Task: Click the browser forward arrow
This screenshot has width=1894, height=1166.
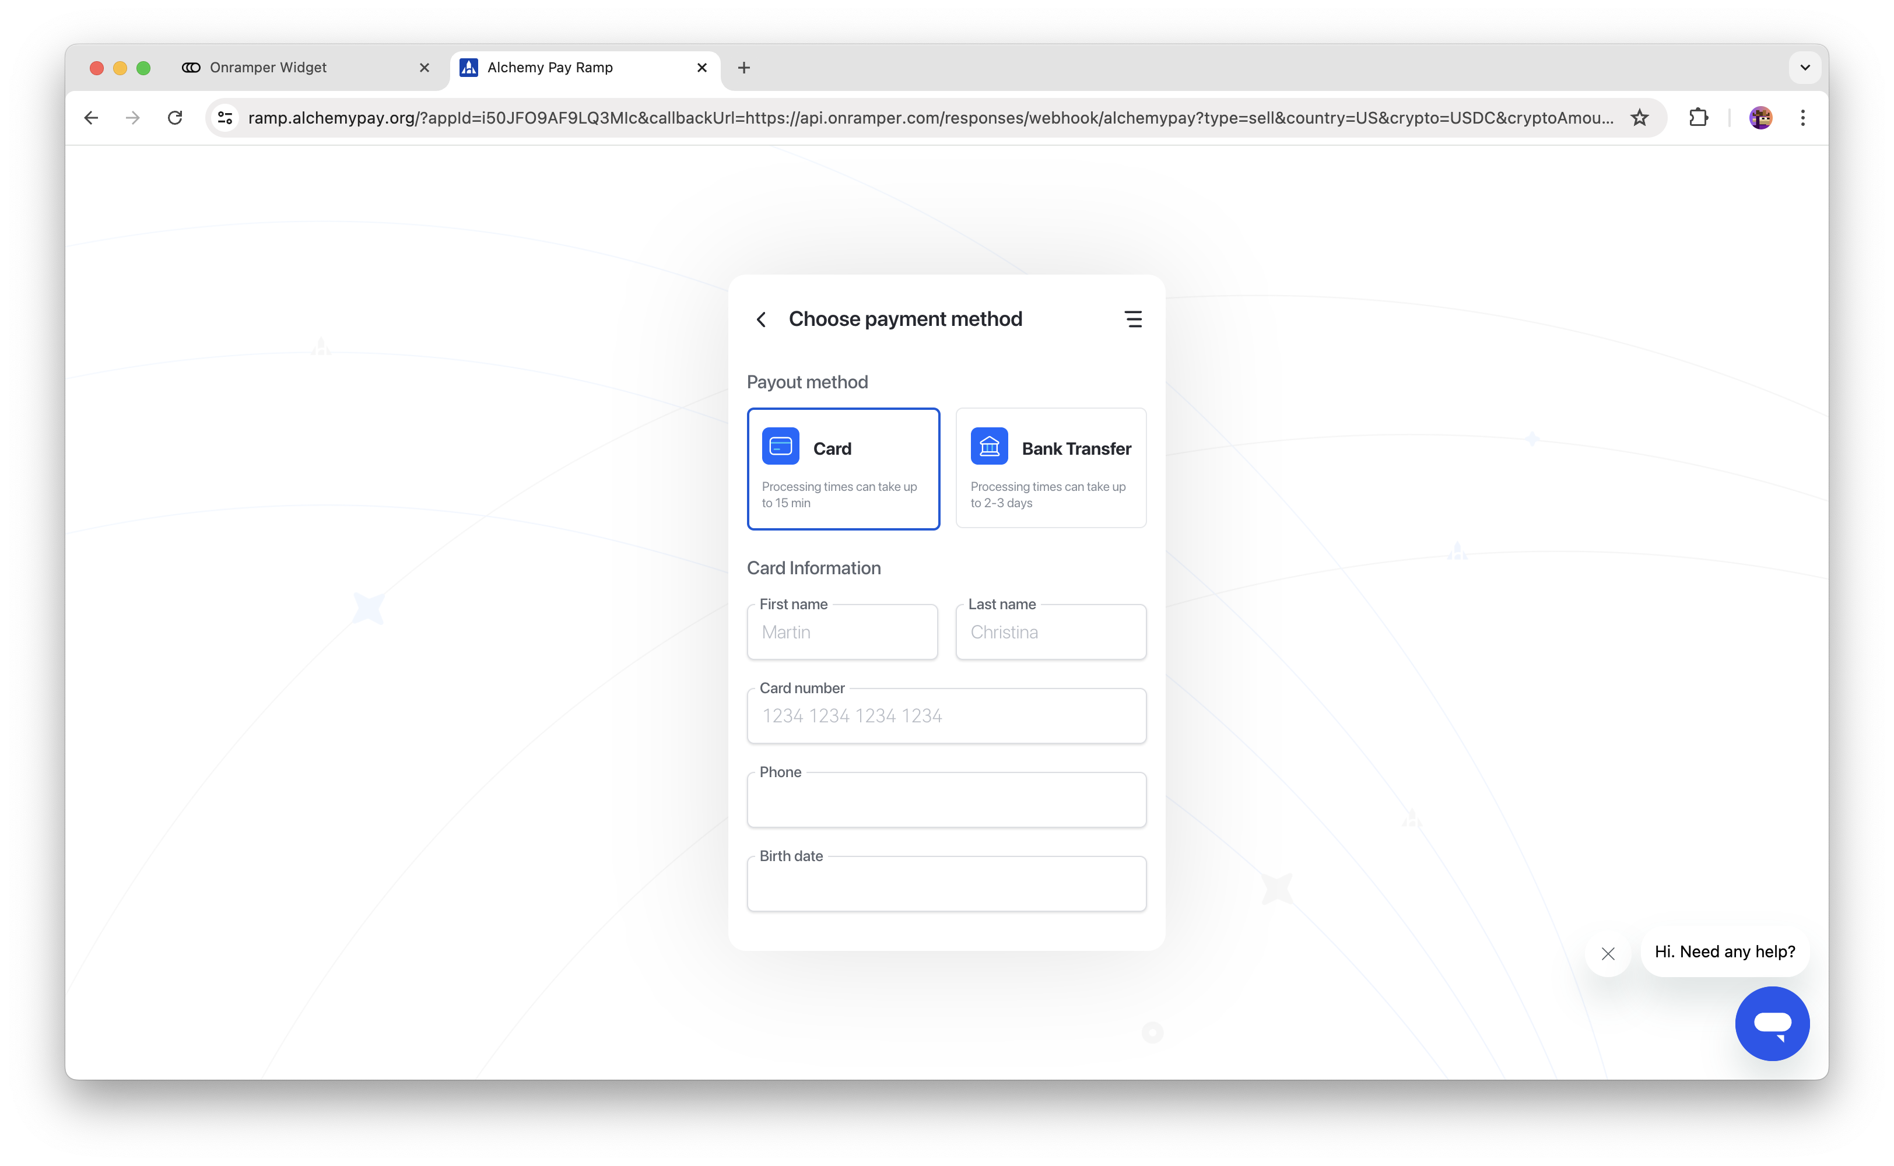Action: tap(132, 118)
